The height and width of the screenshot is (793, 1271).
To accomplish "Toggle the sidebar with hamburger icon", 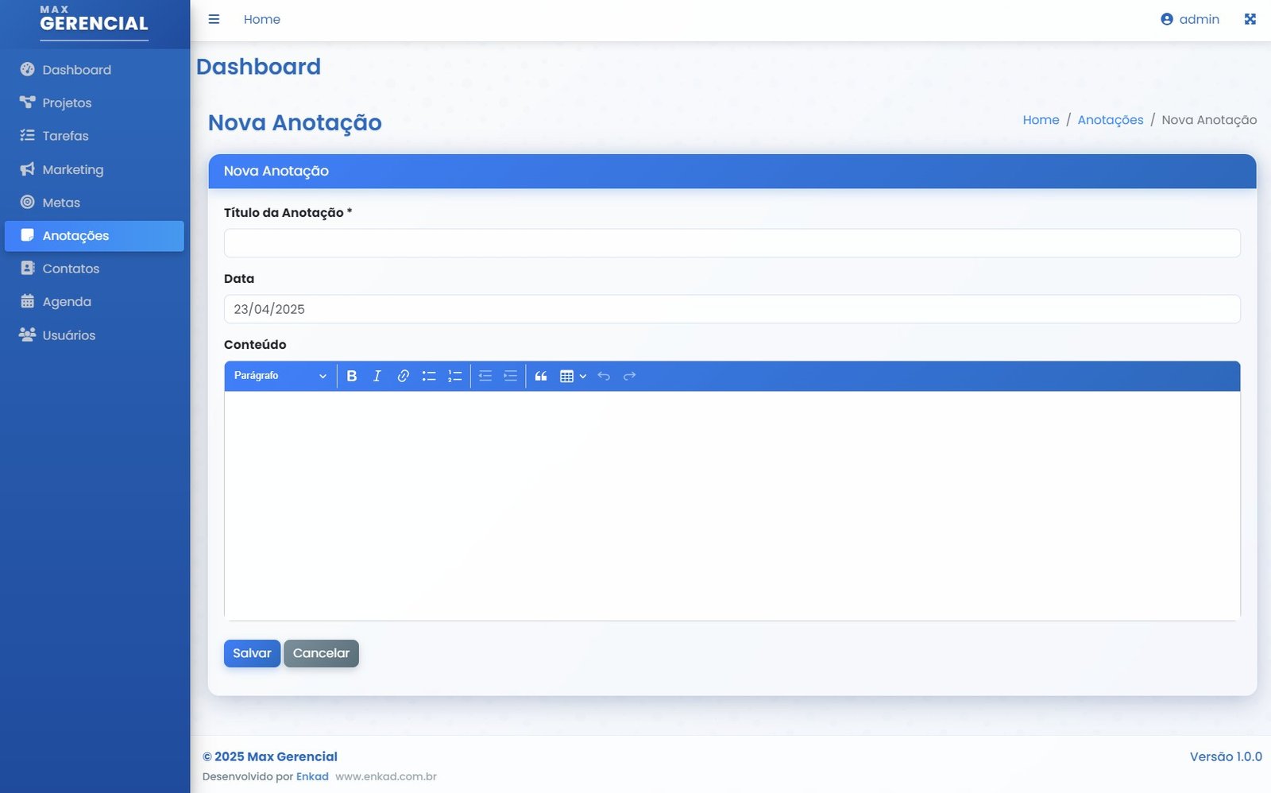I will 214,19.
